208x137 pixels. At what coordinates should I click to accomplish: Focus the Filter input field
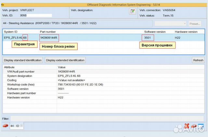click(x=107, y=118)
